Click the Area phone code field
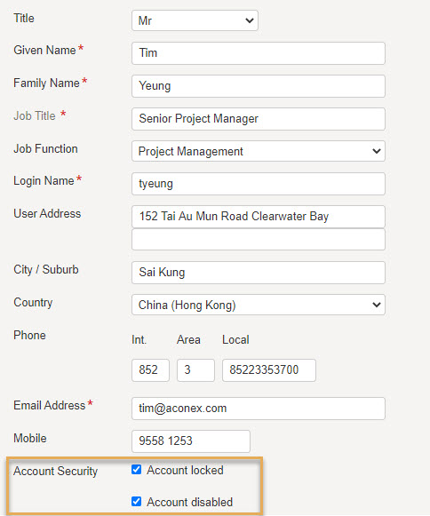430x516 pixels. [x=195, y=370]
